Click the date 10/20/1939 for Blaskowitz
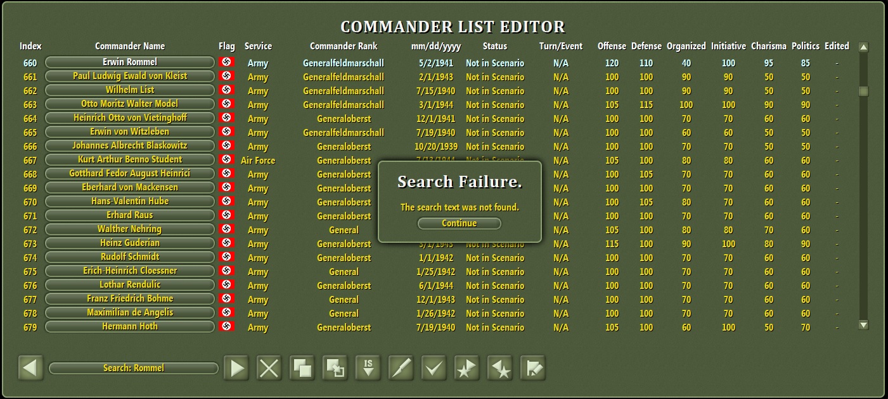The image size is (888, 399). point(435,147)
